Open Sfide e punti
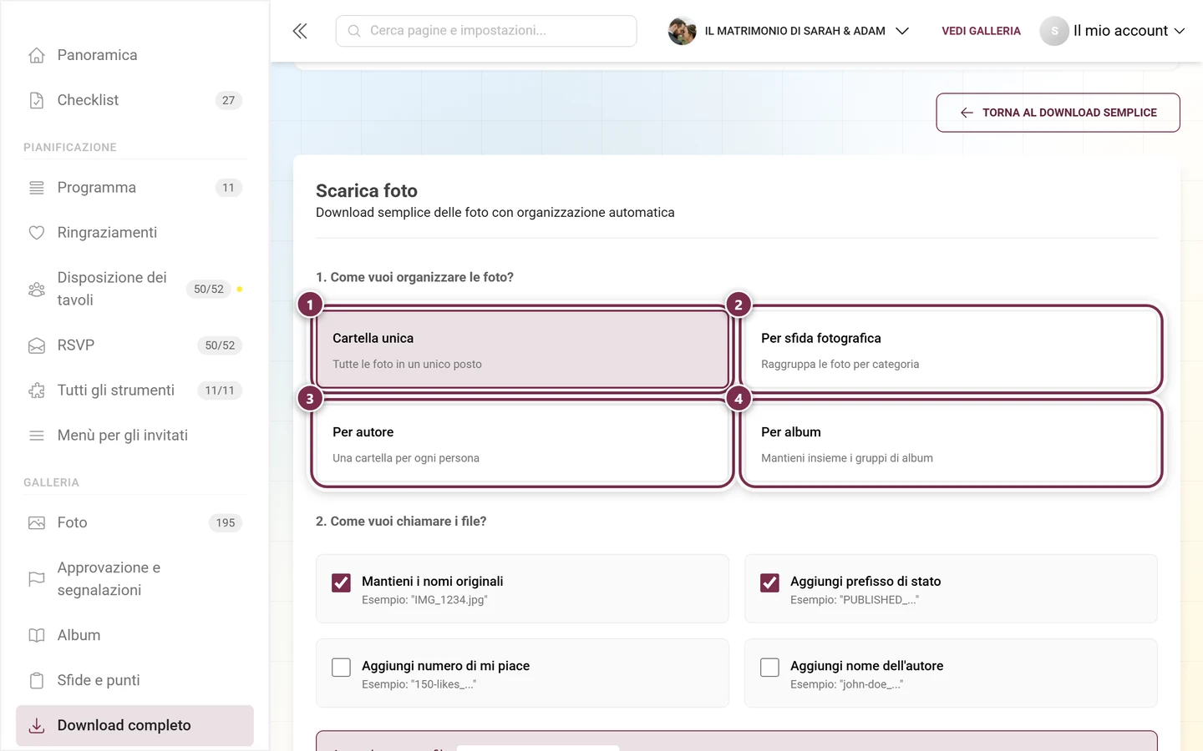 pyautogui.click(x=135, y=681)
